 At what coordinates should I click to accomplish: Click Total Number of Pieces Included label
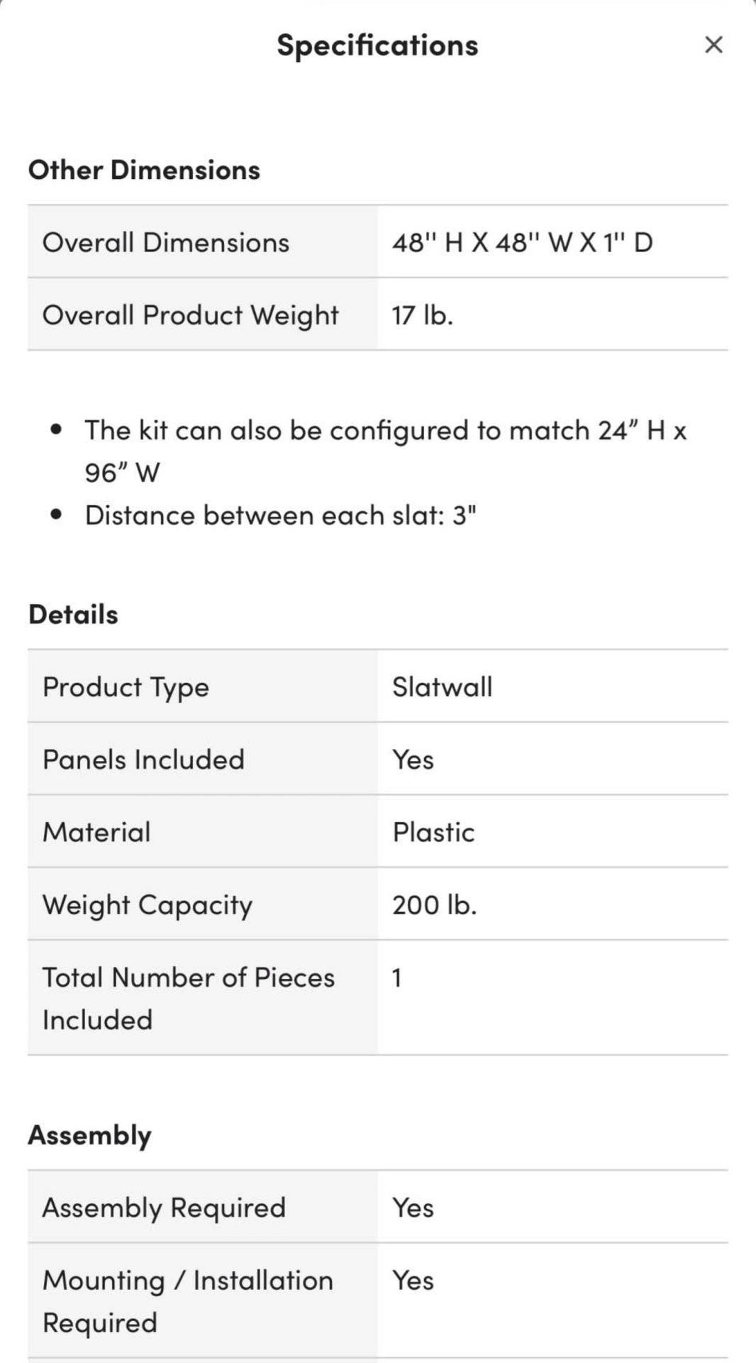coord(188,998)
